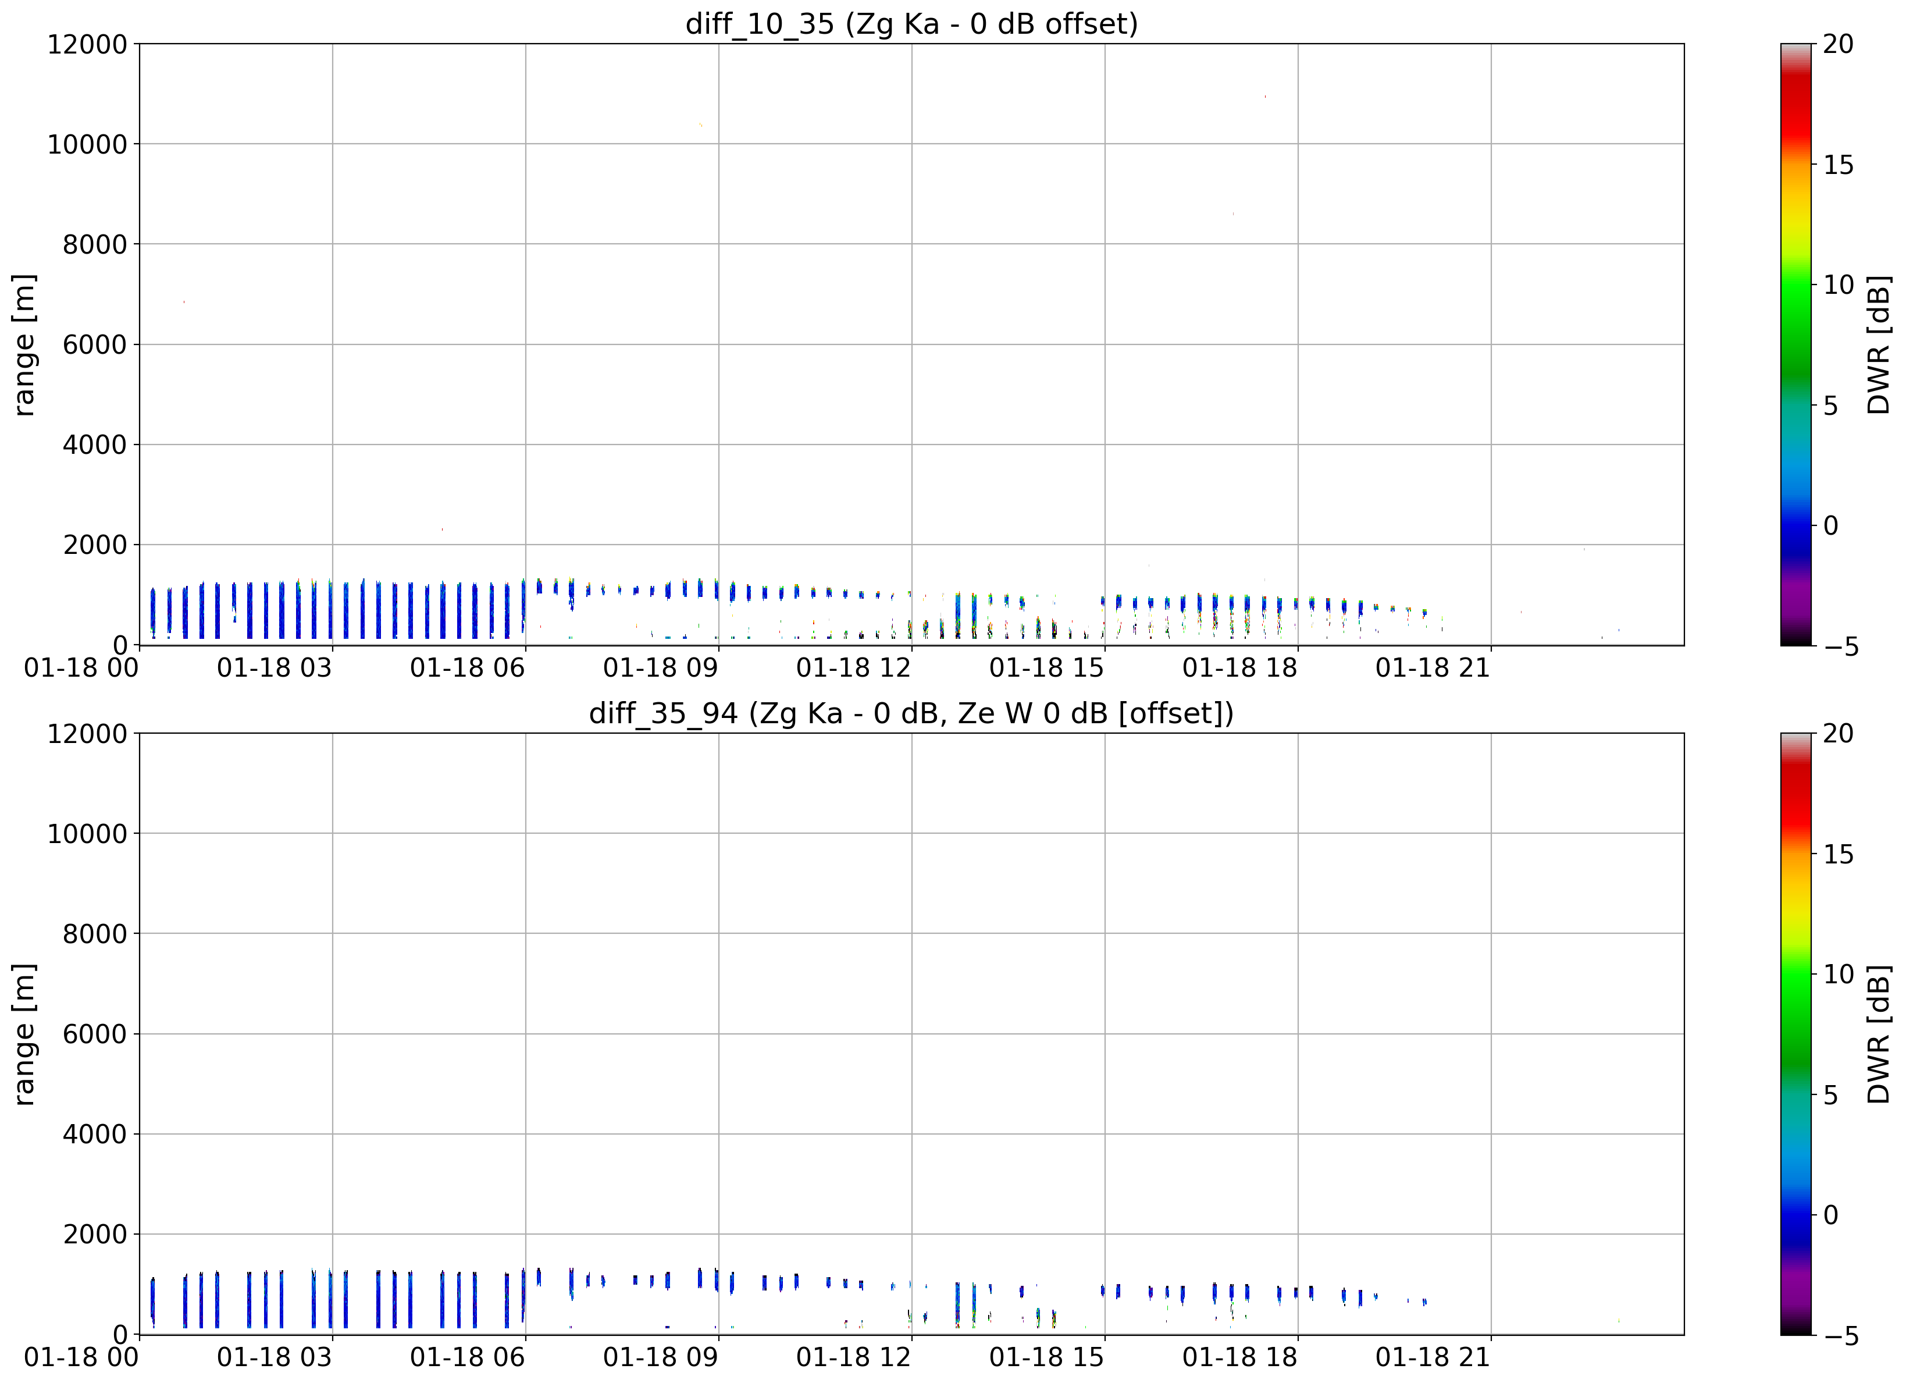Click the "12000" tick on diff_35_94 plot
Screen dimensions: 1906x1383
[x=87, y=734]
